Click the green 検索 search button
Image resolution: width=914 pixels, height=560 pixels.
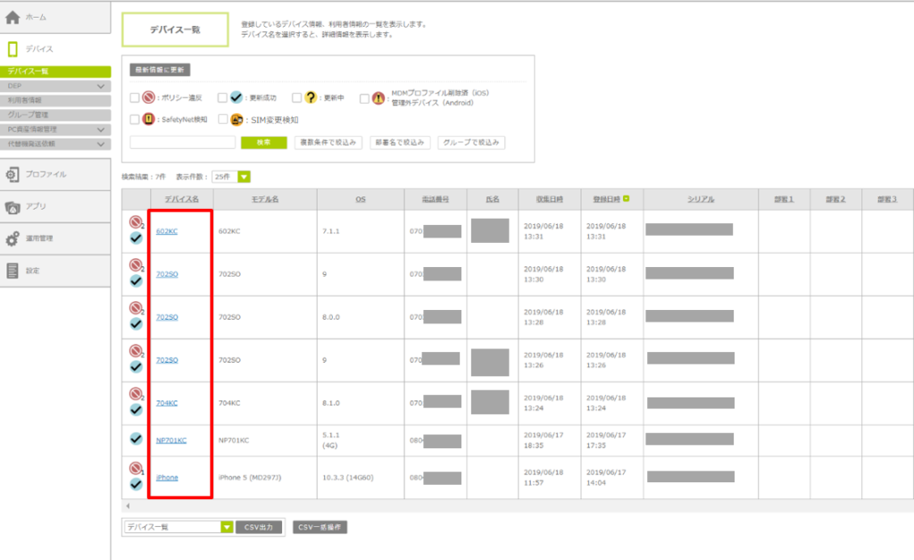(x=263, y=142)
